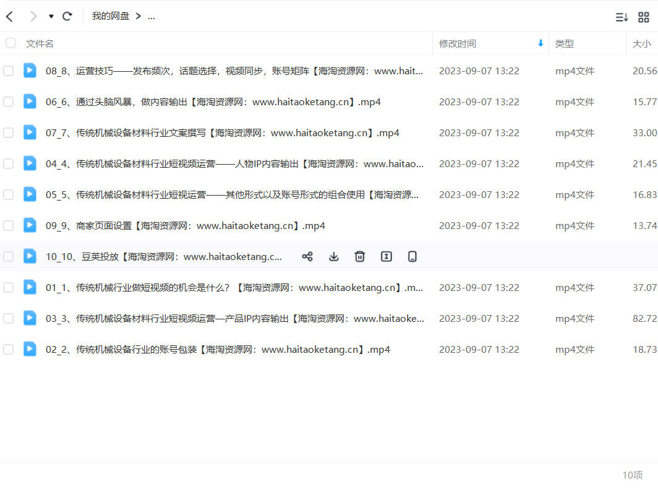Screen dimensions: 658x489
Task: Select file name 10_10、豆荚投放
Action: [164, 257]
